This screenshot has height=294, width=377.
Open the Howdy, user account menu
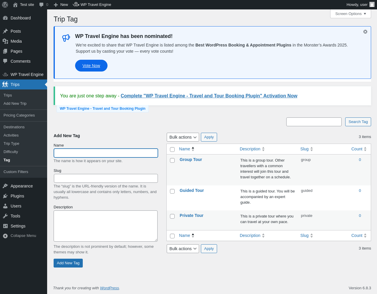pyautogui.click(x=360, y=5)
